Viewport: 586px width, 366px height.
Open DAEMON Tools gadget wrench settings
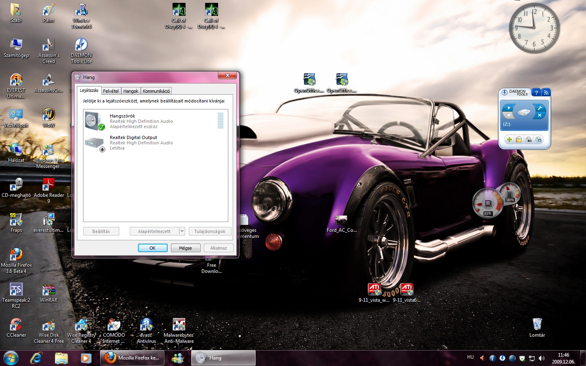540,108
